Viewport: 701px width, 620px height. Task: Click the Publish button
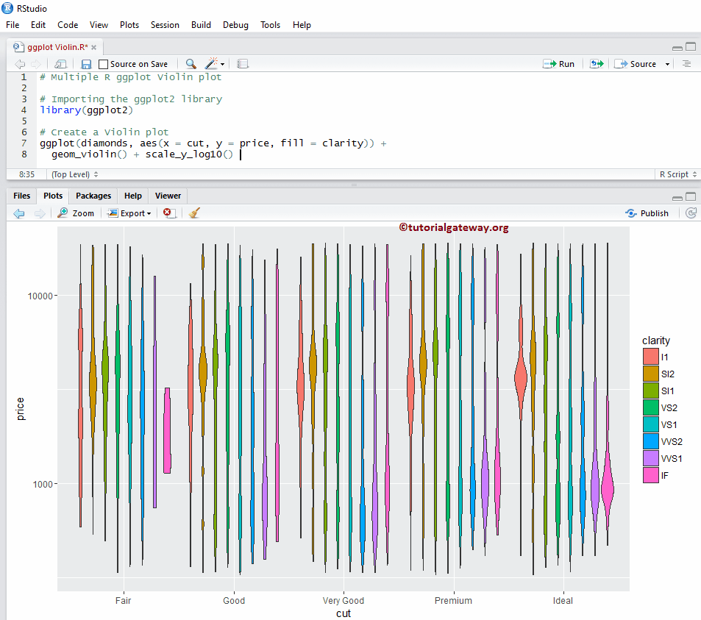(x=647, y=213)
